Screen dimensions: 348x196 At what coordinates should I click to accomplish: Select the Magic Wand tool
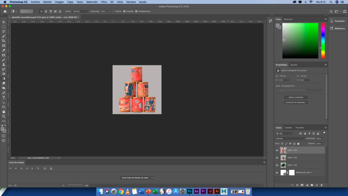point(4,36)
